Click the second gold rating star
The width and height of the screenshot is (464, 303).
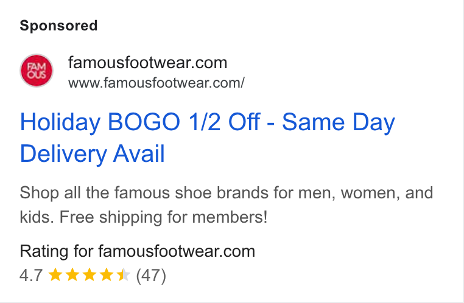[72, 274]
